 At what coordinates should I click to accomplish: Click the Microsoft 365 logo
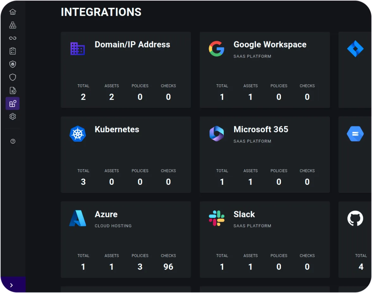216,134
